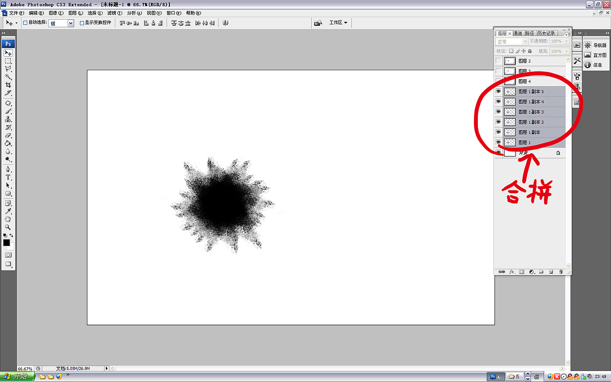Open the 图像 menu
The height and width of the screenshot is (382, 611).
coord(56,13)
